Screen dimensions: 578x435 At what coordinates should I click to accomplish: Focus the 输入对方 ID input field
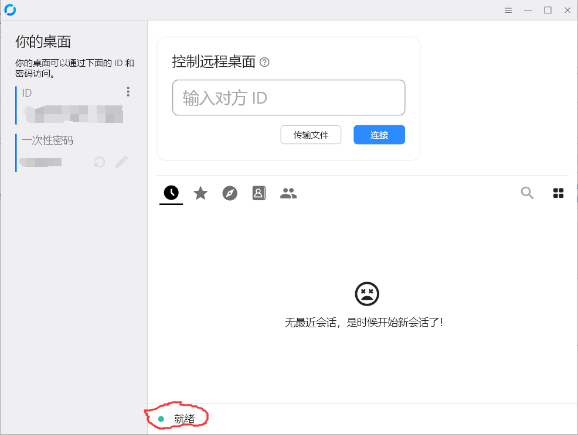click(288, 98)
